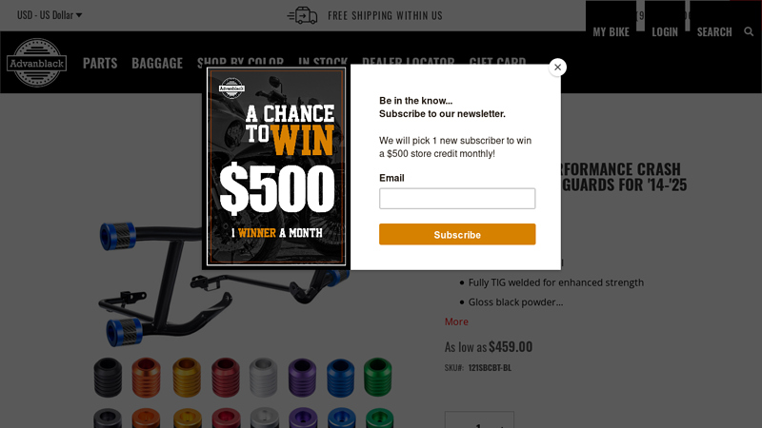Click the free shipping truck icon
The height and width of the screenshot is (428, 762).
coord(302,15)
